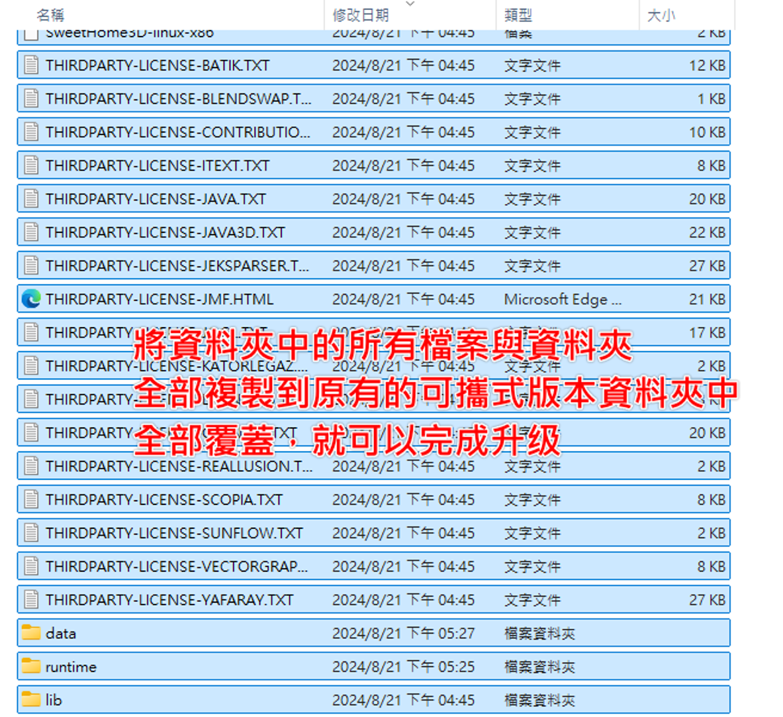Click the 27 KB size of JEKSPARSER file
Viewport: 783px width, 717px height.
(x=707, y=265)
